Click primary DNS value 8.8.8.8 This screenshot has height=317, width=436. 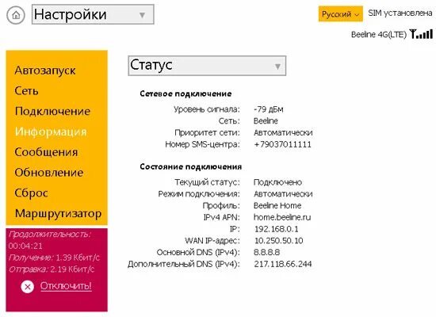[x=266, y=253]
